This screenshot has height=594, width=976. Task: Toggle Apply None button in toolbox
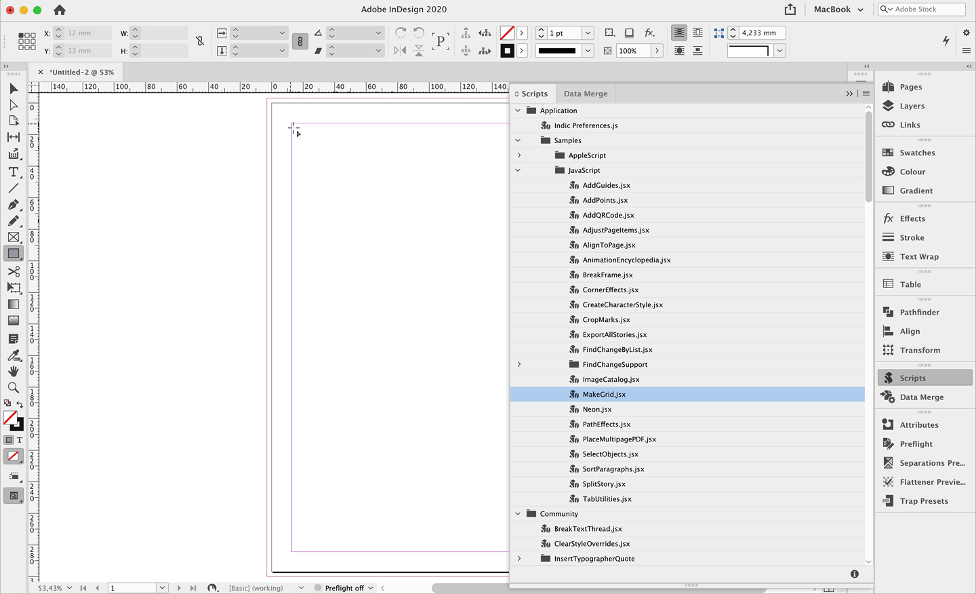click(x=14, y=457)
